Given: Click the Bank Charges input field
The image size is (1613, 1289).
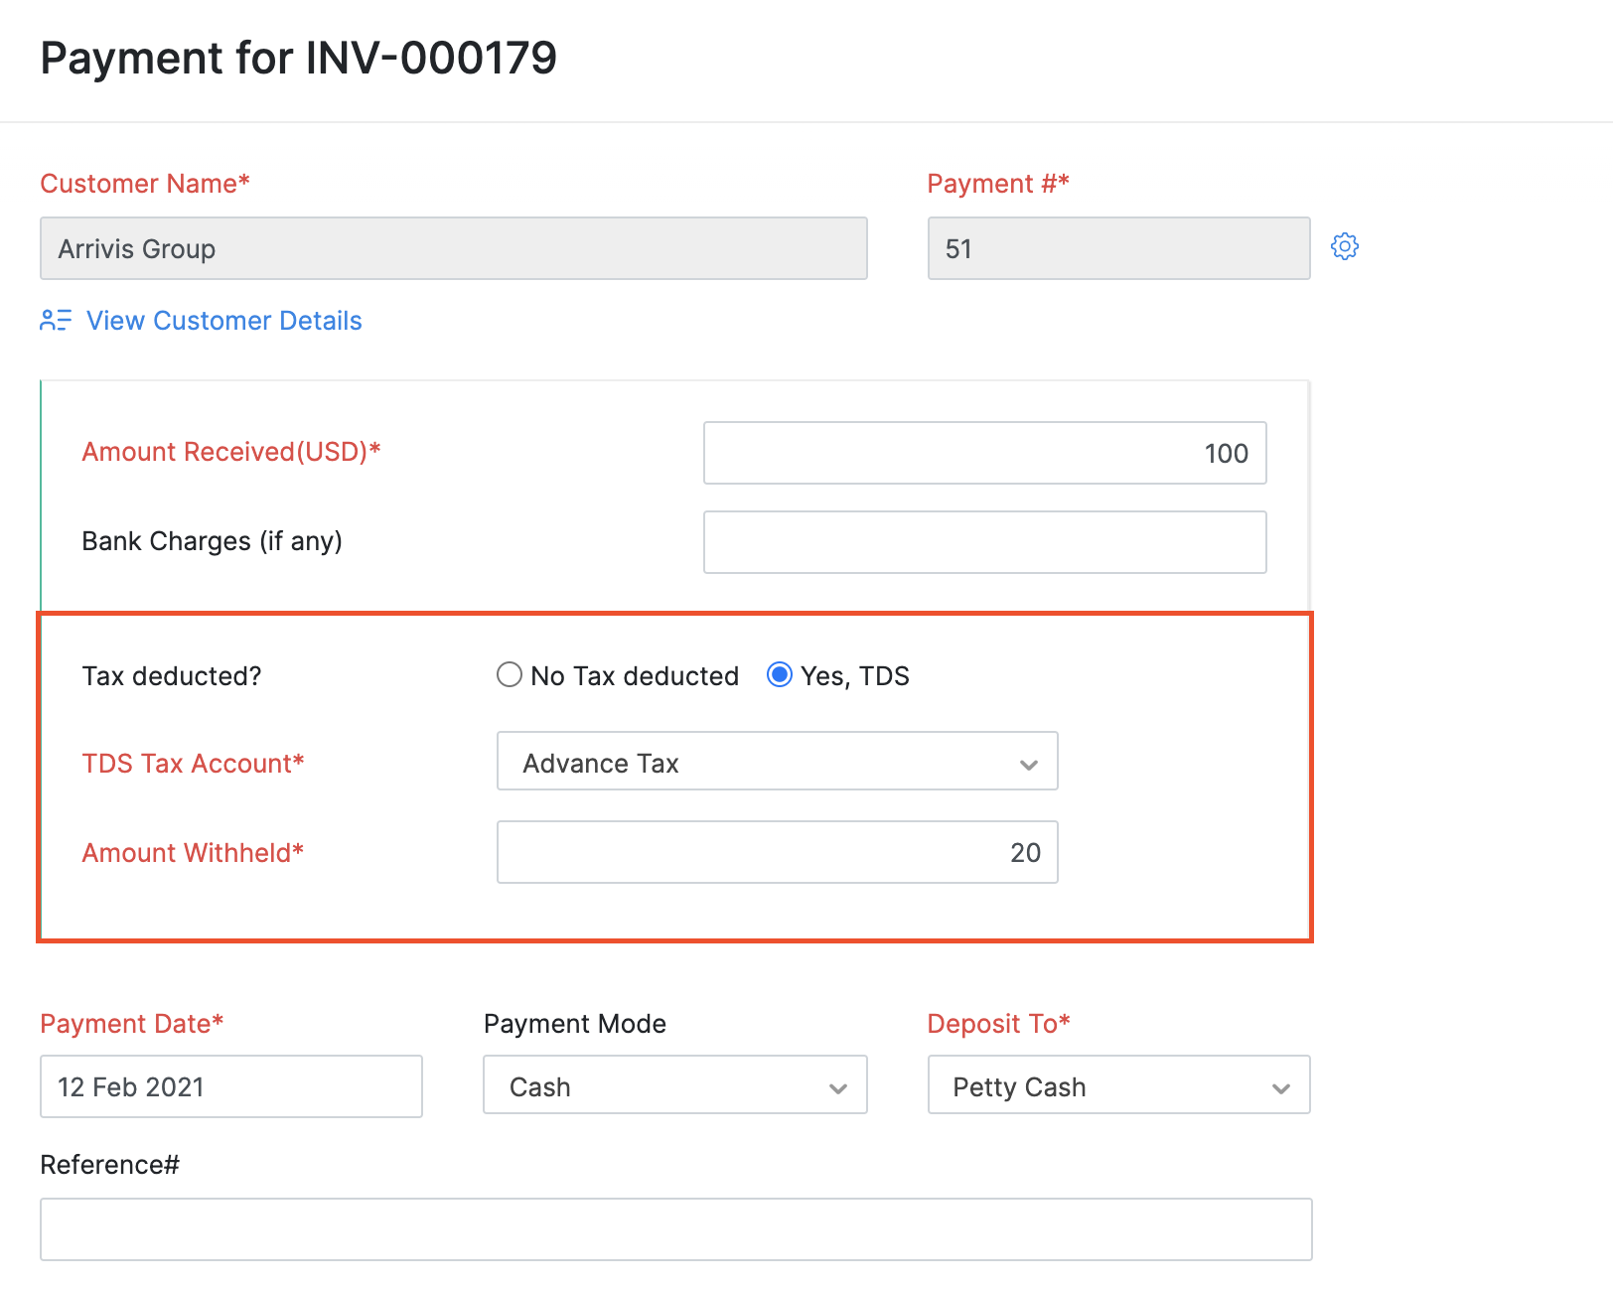Looking at the screenshot, I should click(984, 542).
